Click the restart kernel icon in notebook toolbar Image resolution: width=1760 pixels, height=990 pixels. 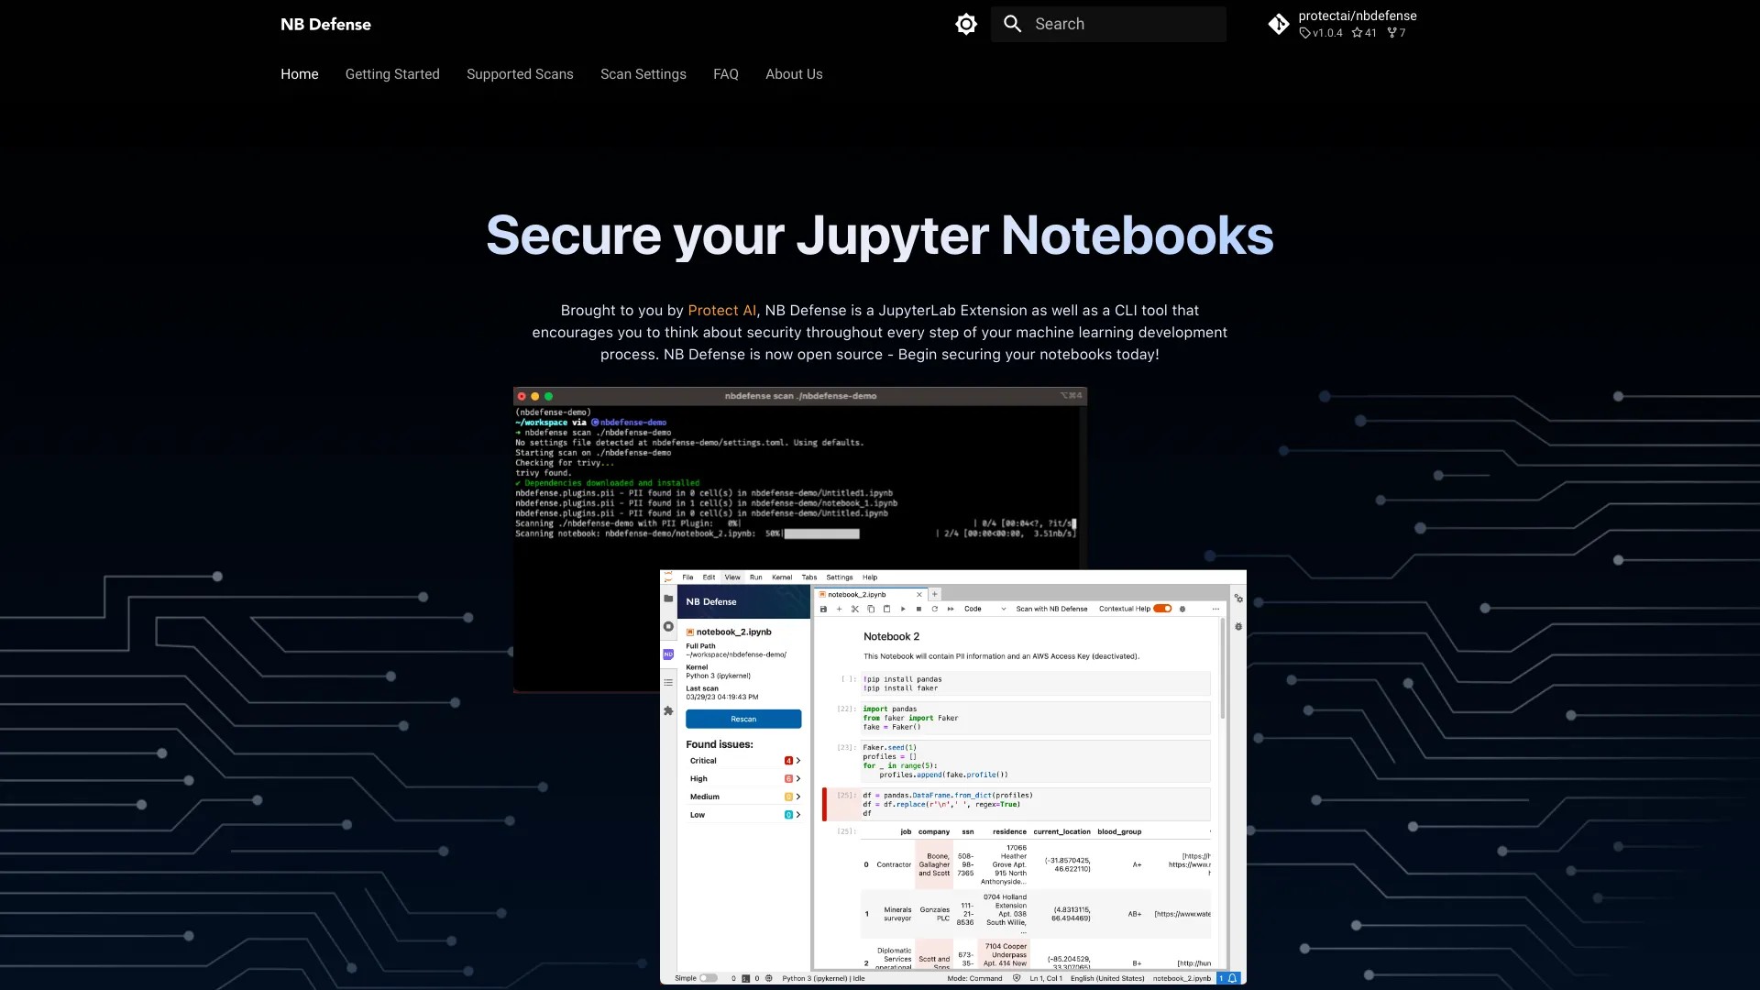pos(935,609)
